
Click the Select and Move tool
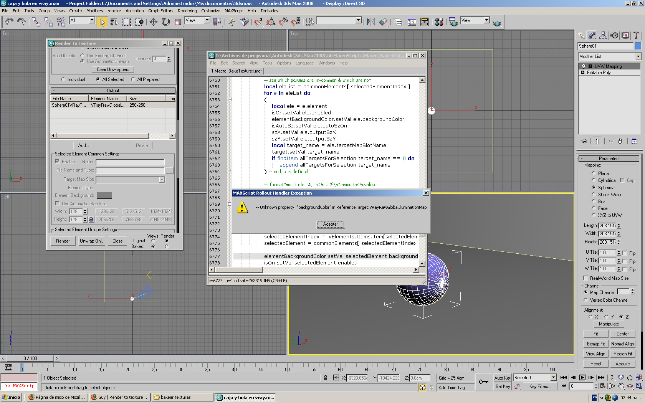click(x=153, y=22)
